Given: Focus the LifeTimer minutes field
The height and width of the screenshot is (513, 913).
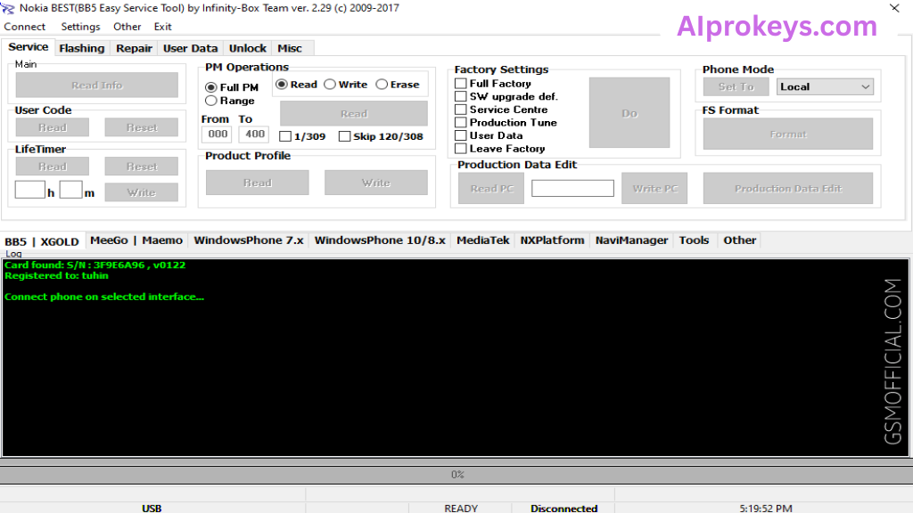Looking at the screenshot, I should 70,190.
